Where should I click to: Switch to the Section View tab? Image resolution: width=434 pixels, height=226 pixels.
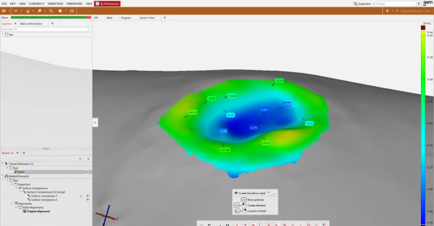pyautogui.click(x=147, y=17)
